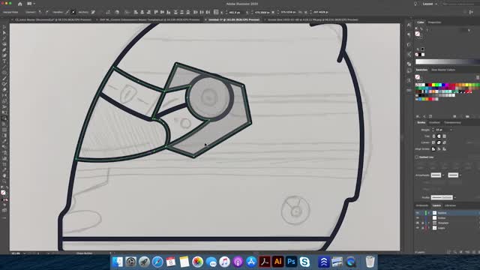Image resolution: width=480 pixels, height=270 pixels.
Task: Click vertical align top icon in control bar
Action: pyautogui.click(x=156, y=12)
